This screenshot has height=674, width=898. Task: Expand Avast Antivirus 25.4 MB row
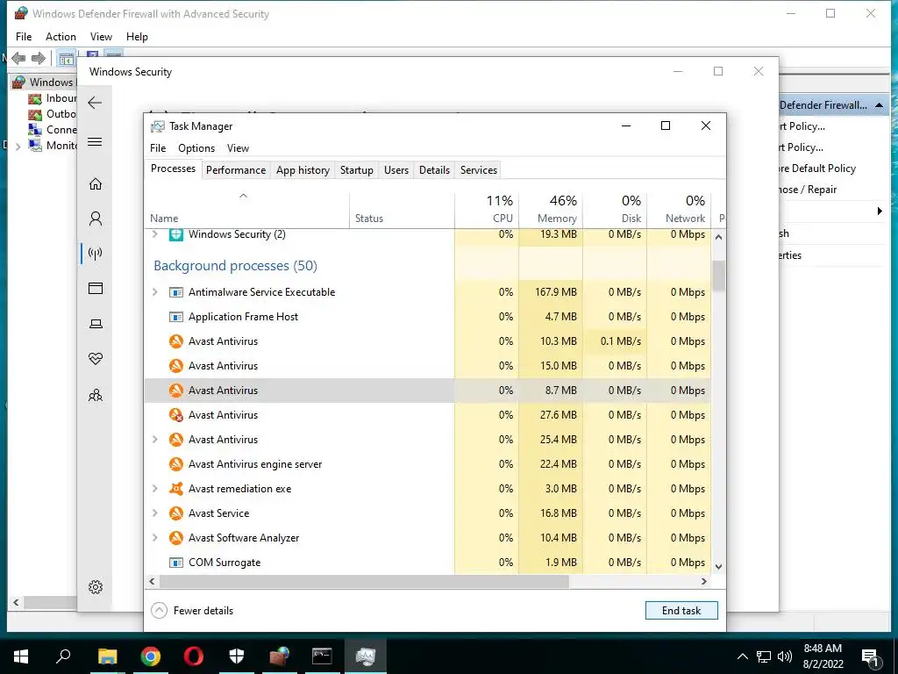[x=154, y=440]
